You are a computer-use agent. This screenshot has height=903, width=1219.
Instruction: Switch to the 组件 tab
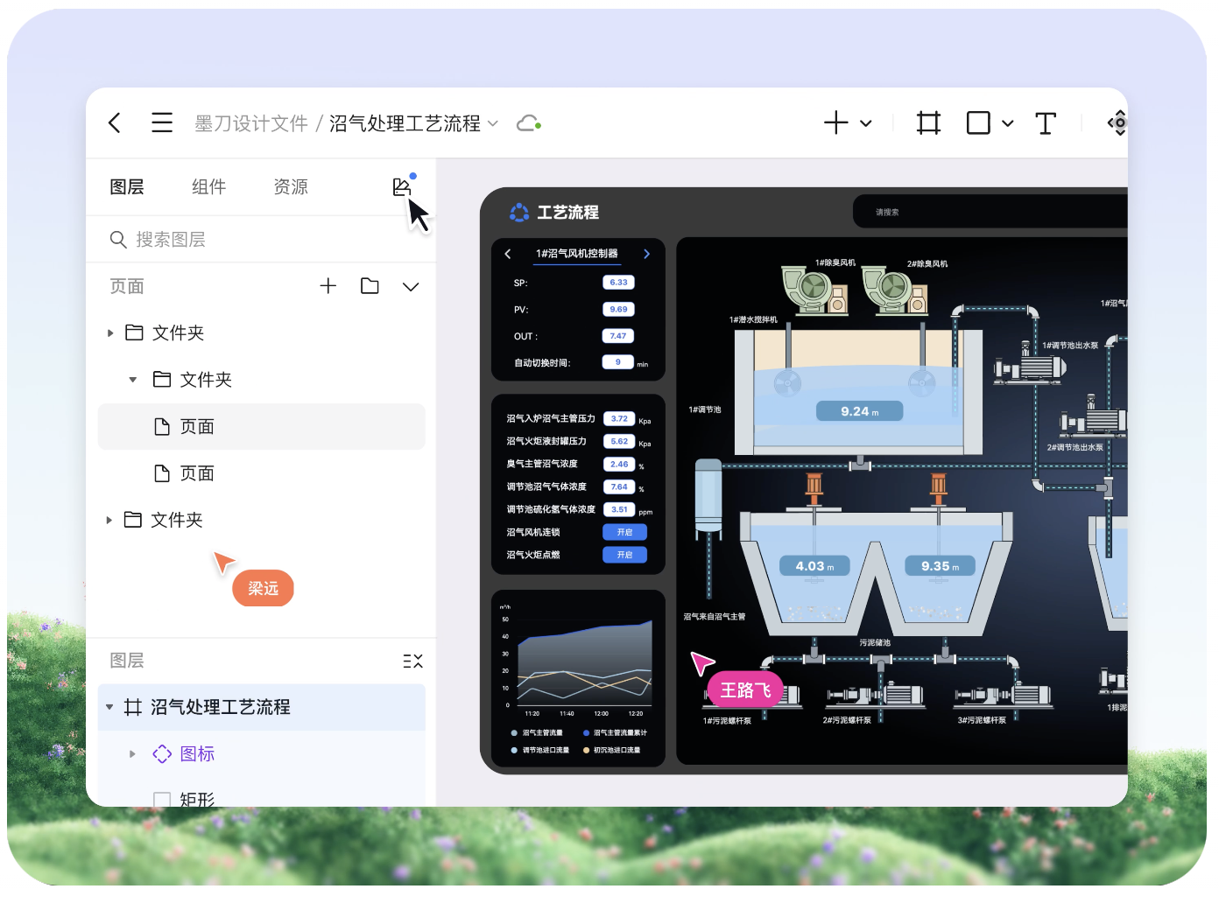(x=208, y=187)
